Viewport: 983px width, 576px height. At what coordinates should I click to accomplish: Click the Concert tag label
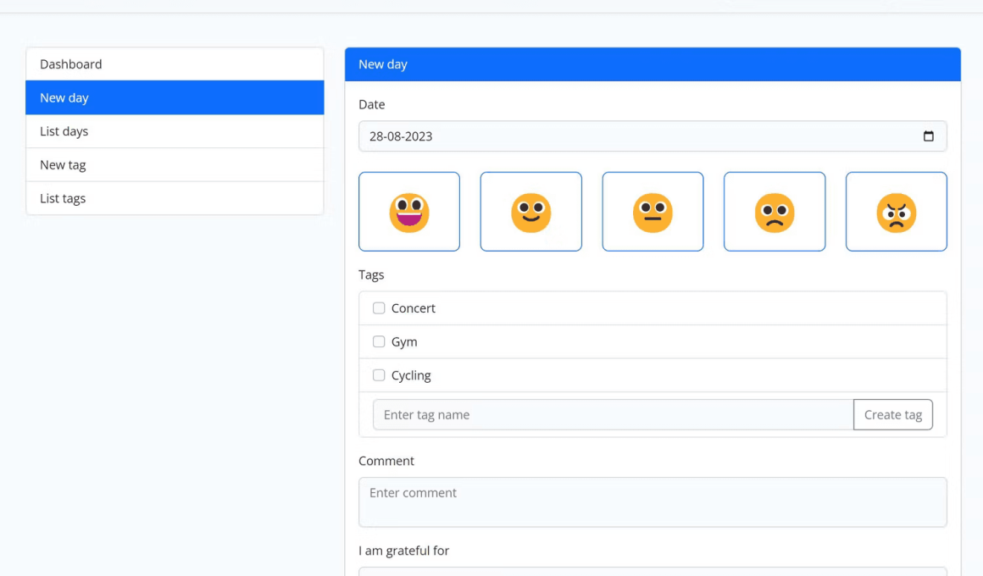pos(414,307)
